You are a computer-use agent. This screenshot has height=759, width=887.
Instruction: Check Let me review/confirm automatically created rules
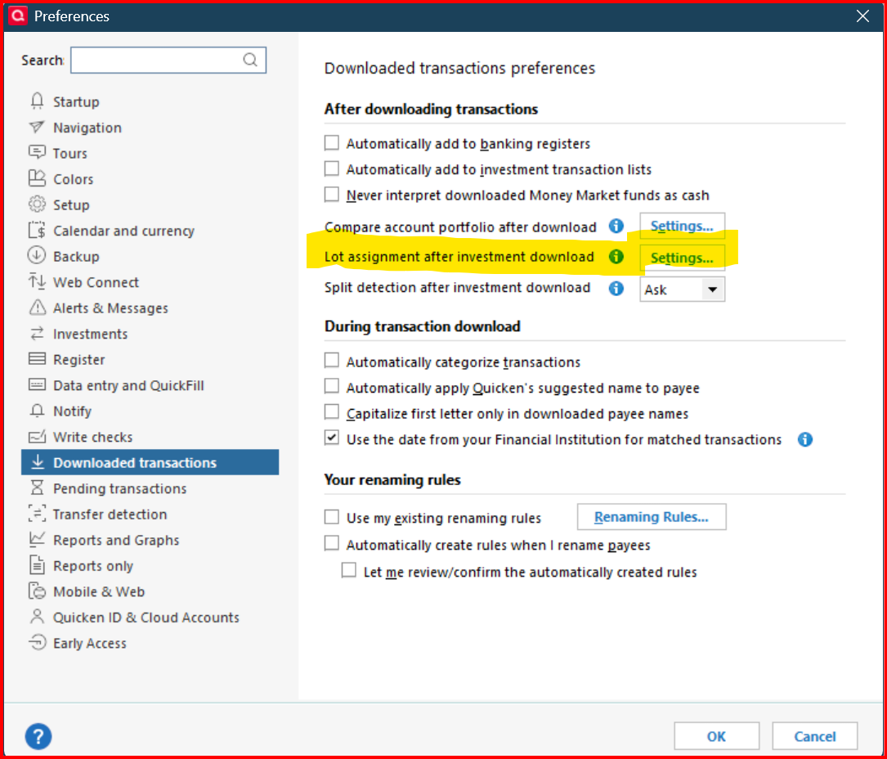[x=349, y=571]
